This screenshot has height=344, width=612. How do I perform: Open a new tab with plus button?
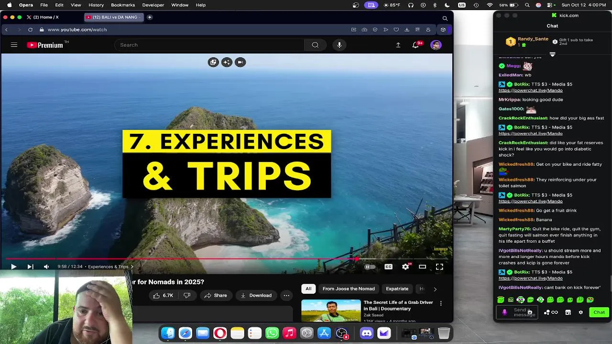(x=150, y=17)
